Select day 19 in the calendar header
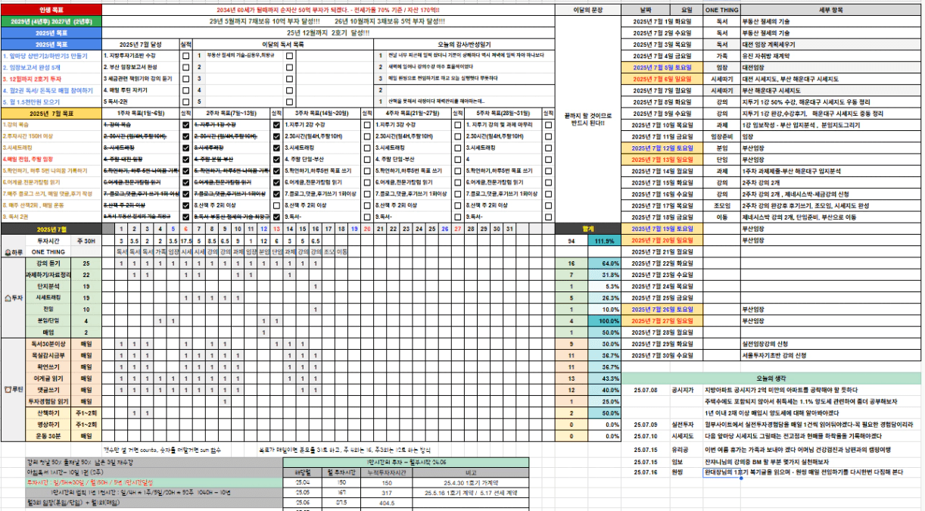The height and width of the screenshot is (511, 925). (353, 228)
